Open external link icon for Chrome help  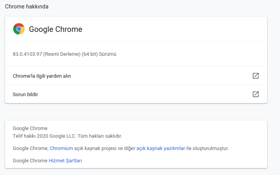point(255,76)
